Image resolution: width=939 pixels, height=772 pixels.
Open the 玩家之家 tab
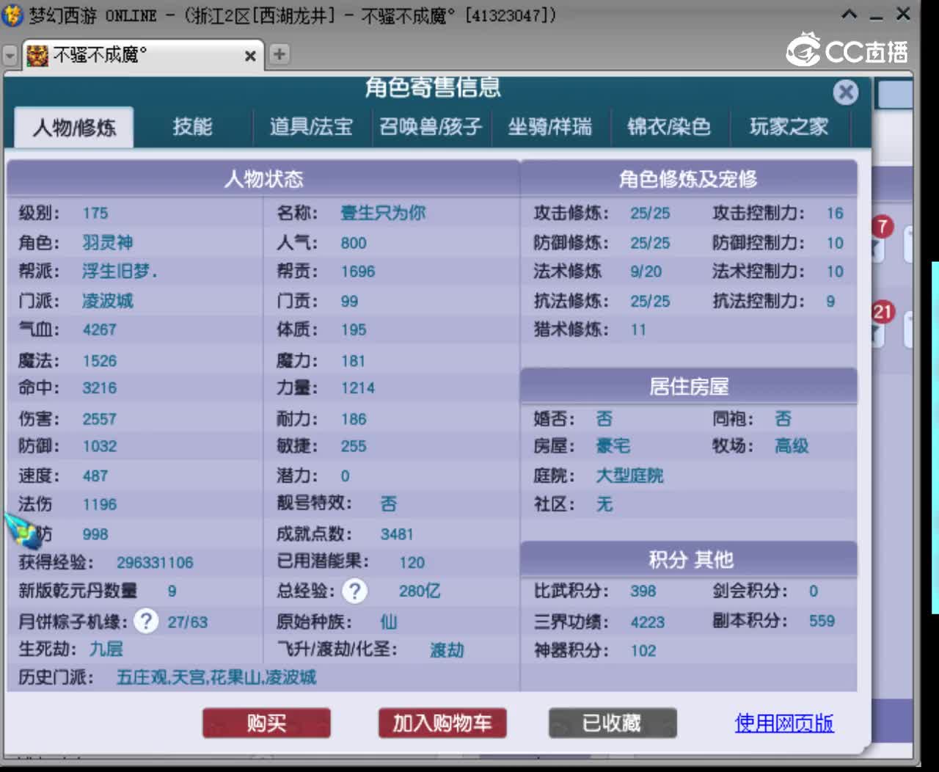click(789, 127)
